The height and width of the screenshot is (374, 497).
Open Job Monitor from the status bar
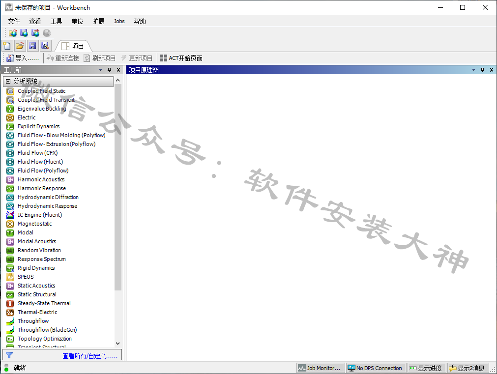321,368
